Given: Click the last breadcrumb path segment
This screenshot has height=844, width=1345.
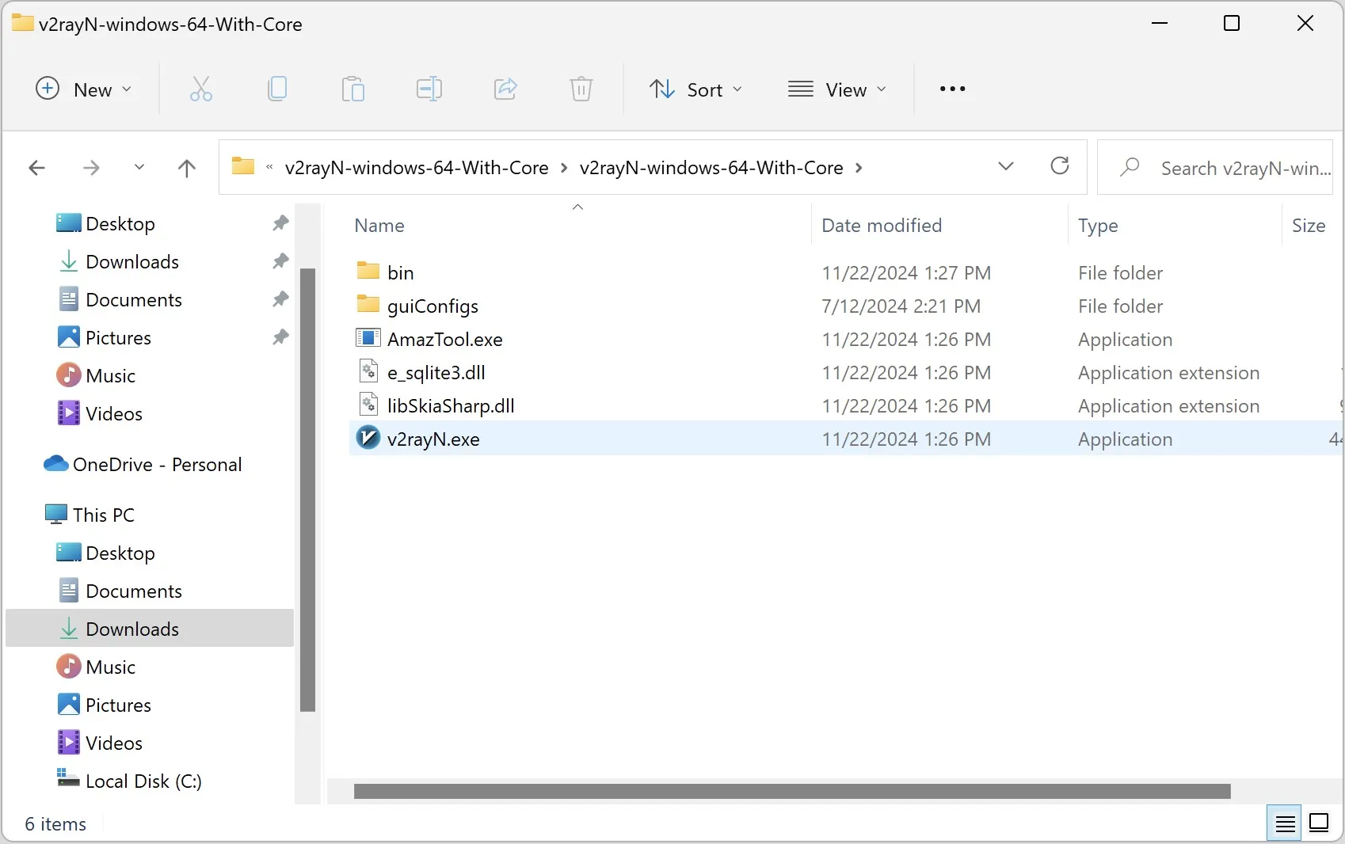Looking at the screenshot, I should click(x=711, y=168).
